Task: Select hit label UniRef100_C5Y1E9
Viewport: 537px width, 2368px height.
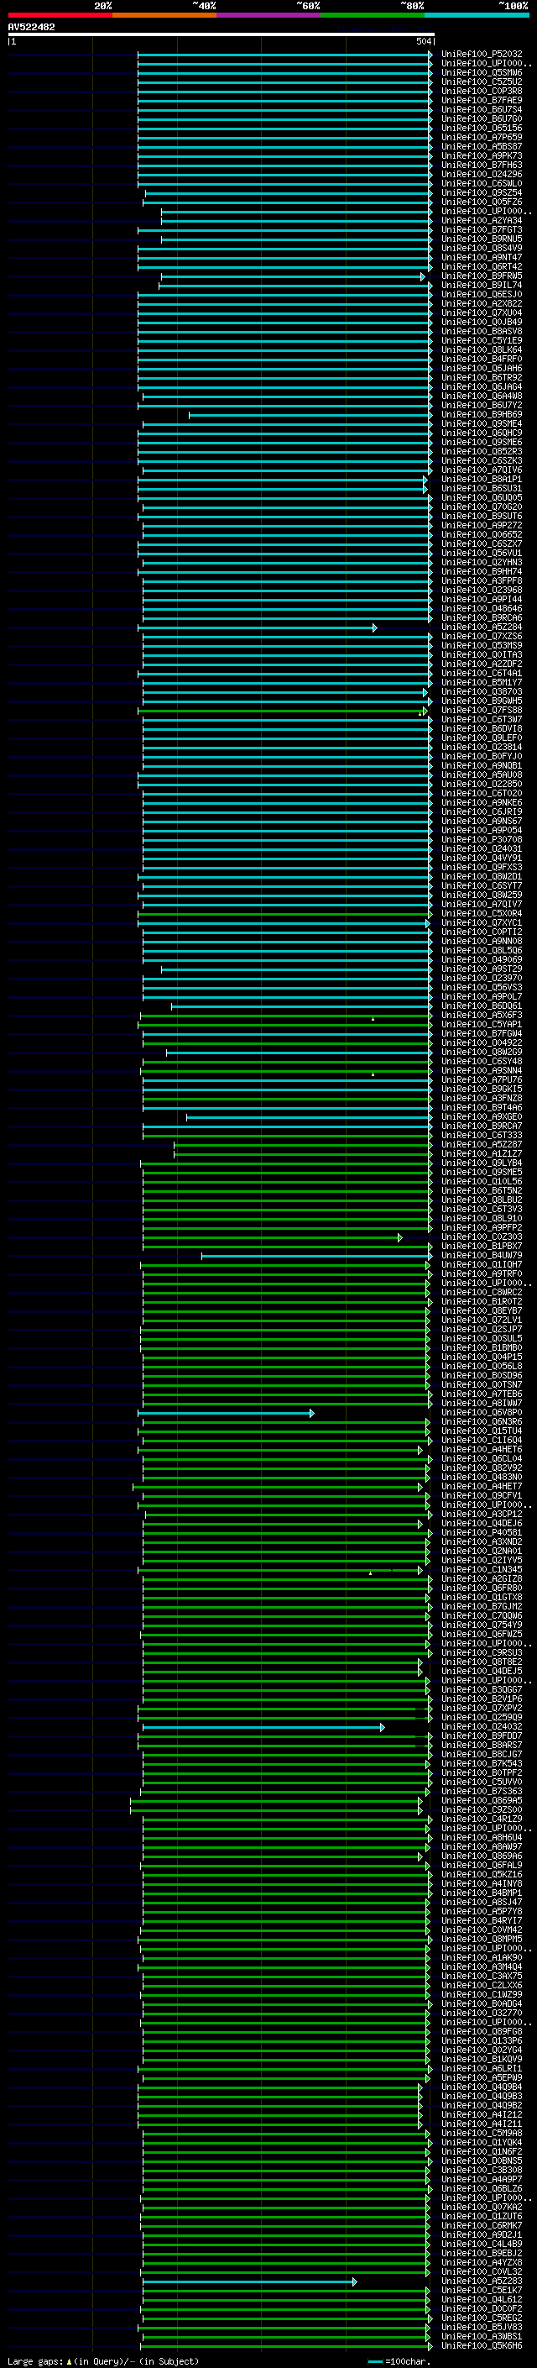Action: (482, 340)
